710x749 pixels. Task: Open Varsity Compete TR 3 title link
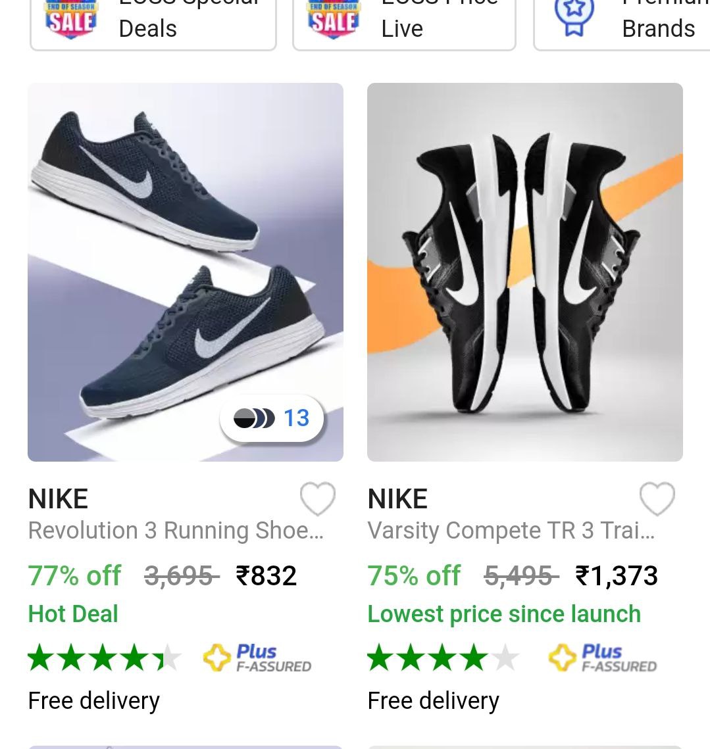pos(511,530)
